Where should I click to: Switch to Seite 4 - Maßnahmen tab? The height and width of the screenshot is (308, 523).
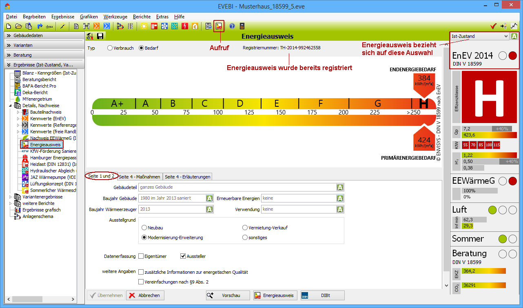tap(140, 176)
